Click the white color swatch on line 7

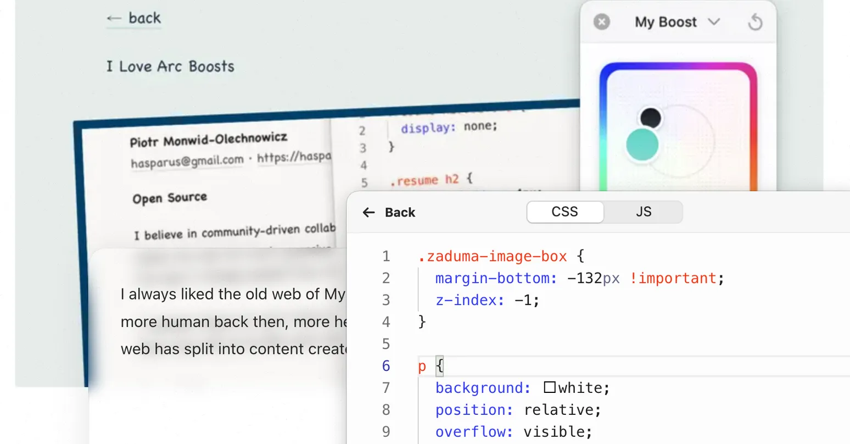click(x=549, y=387)
